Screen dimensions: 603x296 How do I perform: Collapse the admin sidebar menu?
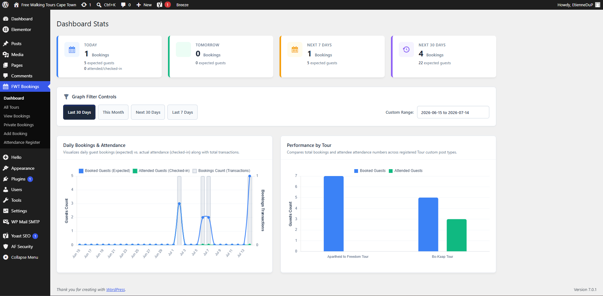(x=21, y=257)
